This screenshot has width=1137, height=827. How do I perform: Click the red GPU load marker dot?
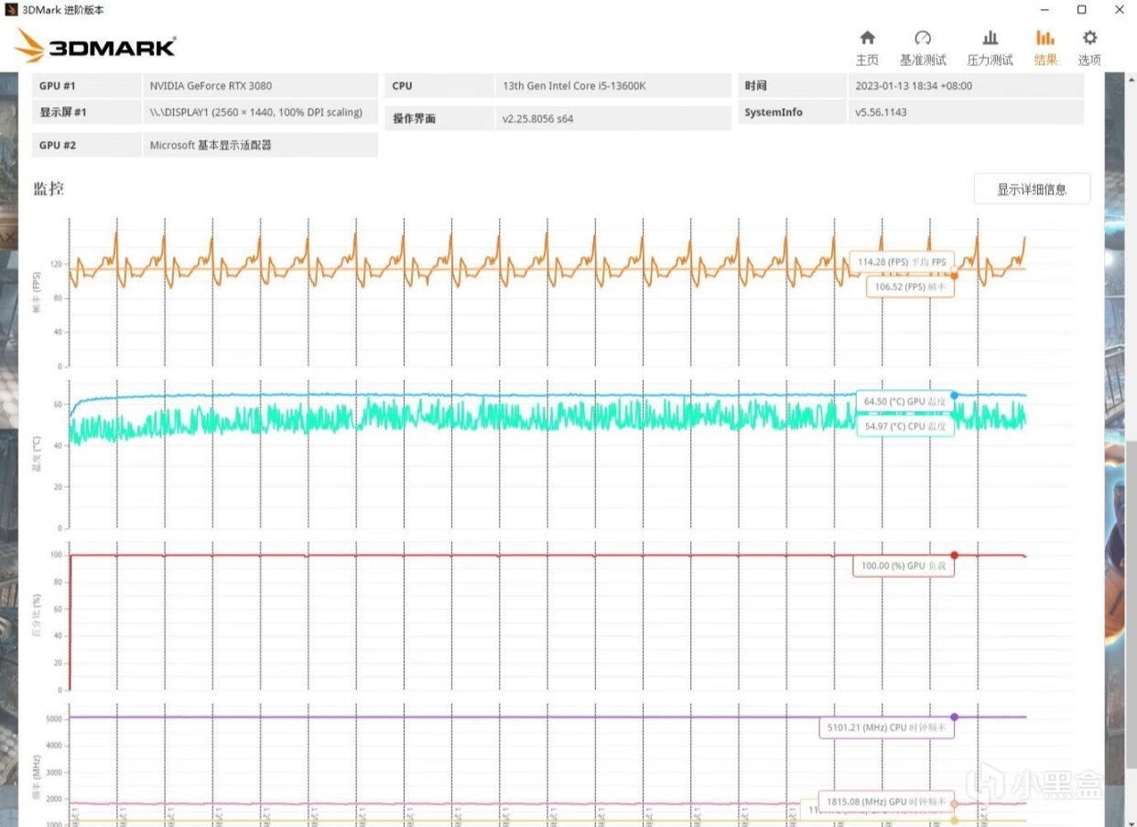tap(954, 555)
